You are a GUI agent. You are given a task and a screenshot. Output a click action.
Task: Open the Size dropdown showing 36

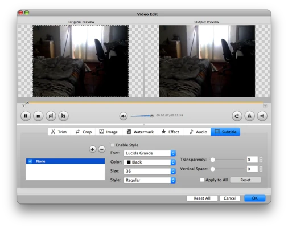150,171
